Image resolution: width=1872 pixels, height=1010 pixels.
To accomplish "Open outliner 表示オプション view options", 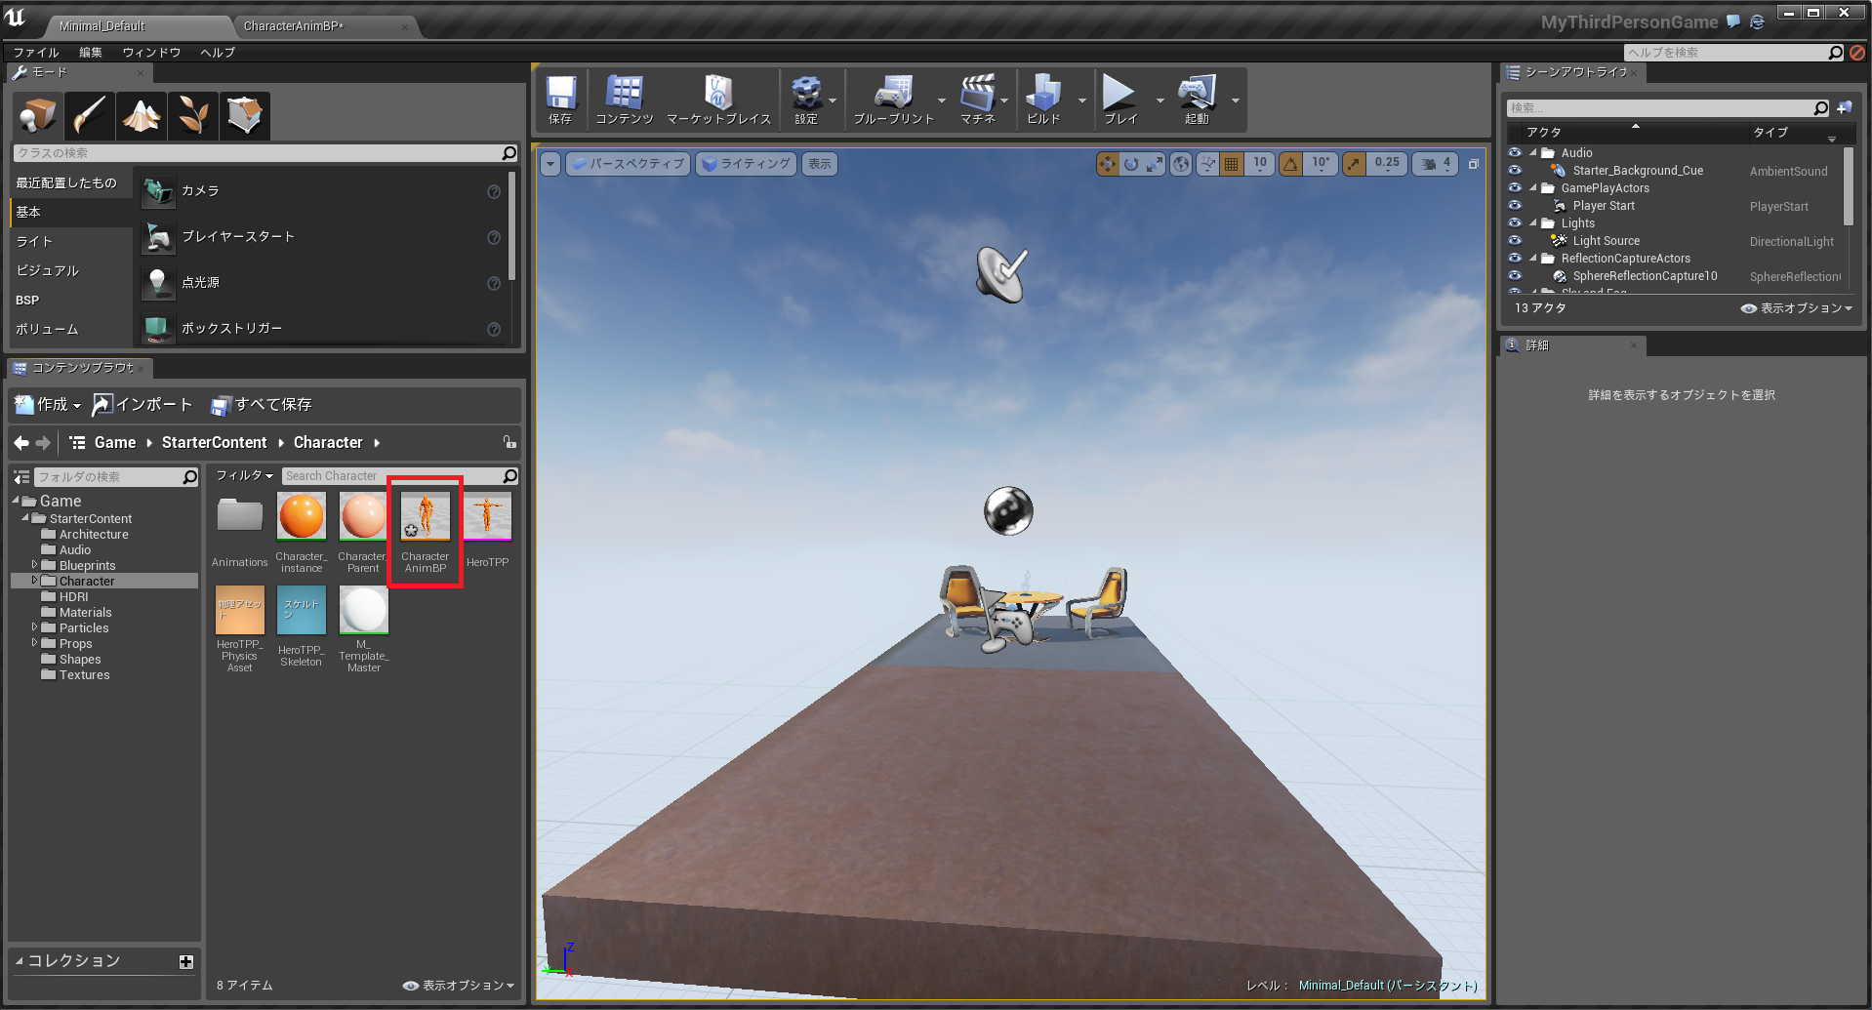I will click(x=1796, y=308).
